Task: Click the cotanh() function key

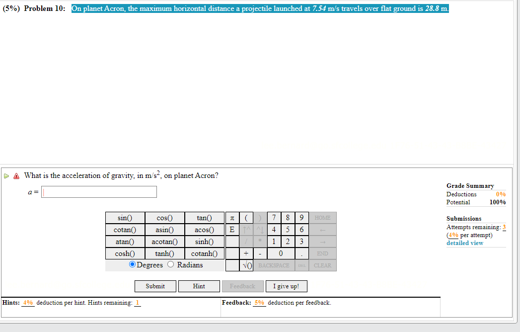Action: pos(204,253)
